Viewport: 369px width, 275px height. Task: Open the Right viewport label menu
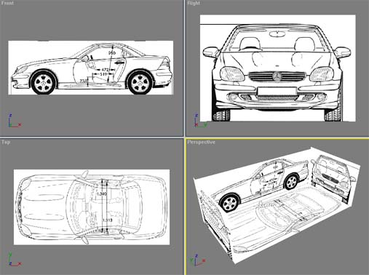pyautogui.click(x=194, y=3)
